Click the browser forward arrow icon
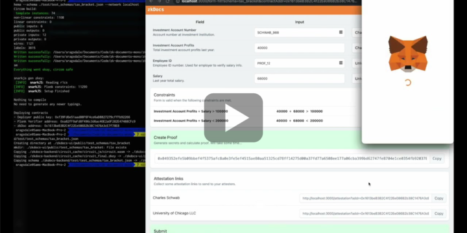This screenshot has height=233, width=467. coord(160,1)
